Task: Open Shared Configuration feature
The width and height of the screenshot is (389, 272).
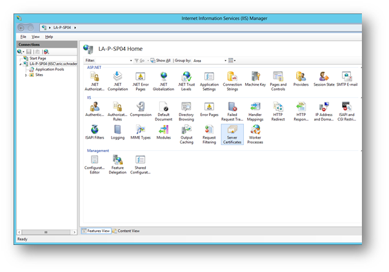Action: tap(141, 164)
